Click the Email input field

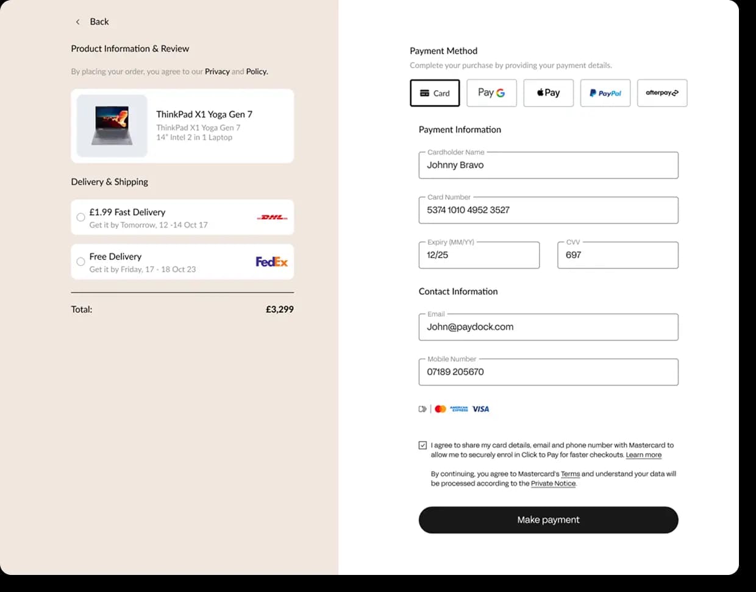tap(548, 327)
